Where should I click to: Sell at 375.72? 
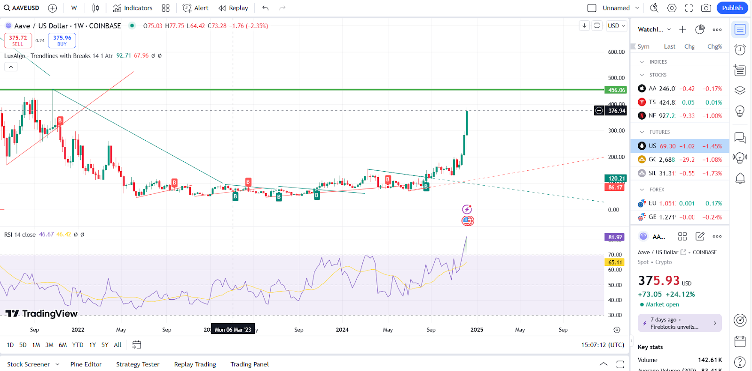point(18,40)
